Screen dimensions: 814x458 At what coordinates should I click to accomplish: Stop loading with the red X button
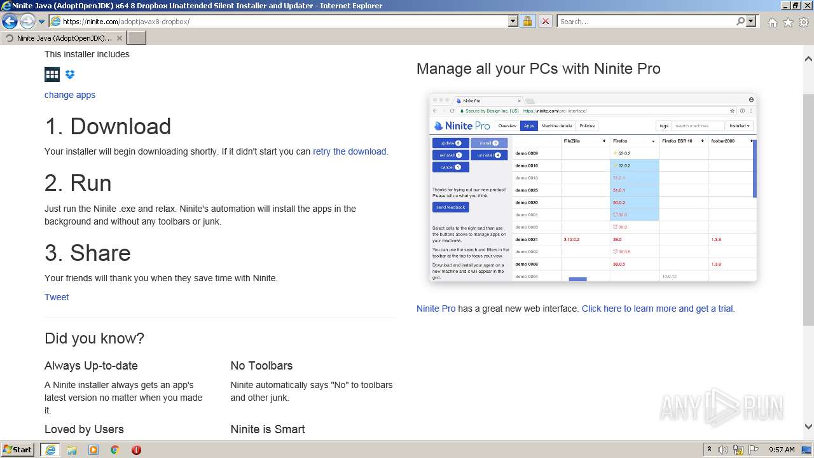[x=545, y=21]
